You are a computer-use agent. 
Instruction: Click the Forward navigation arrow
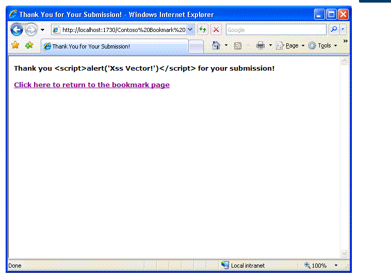[x=31, y=30]
